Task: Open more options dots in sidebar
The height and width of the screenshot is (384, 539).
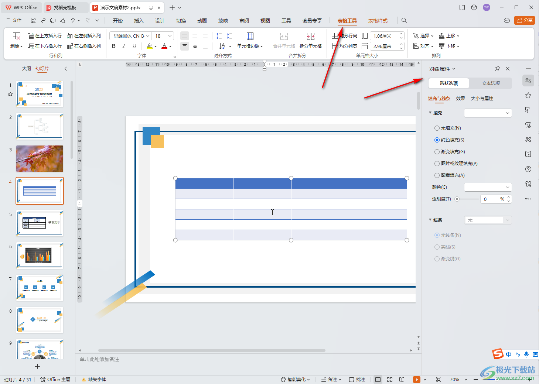Action: [x=528, y=199]
